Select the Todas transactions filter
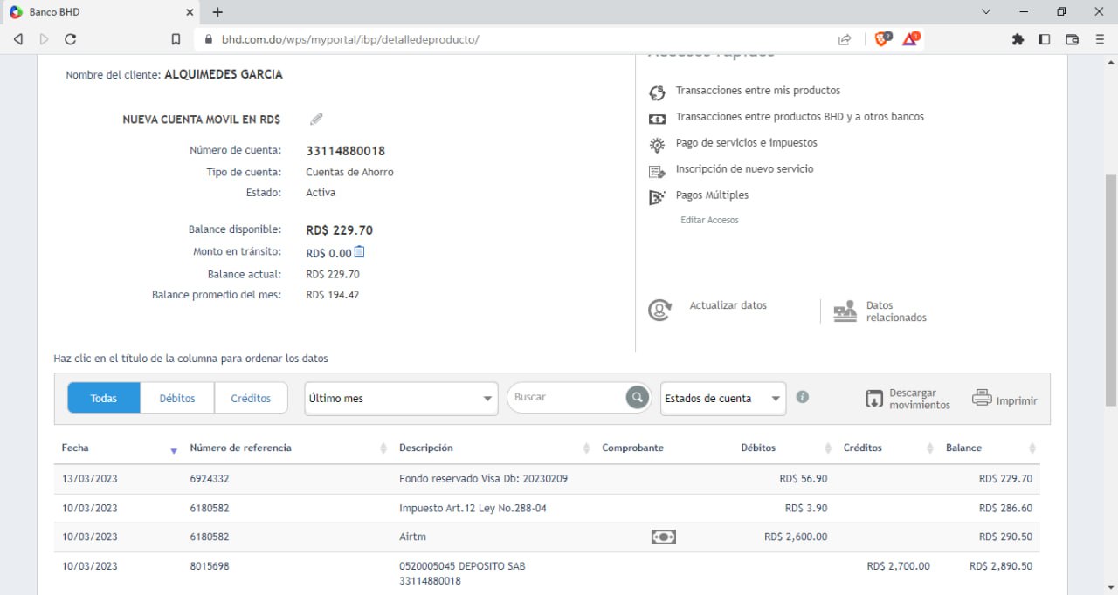Screen dimensions: 1118x595 [104, 398]
